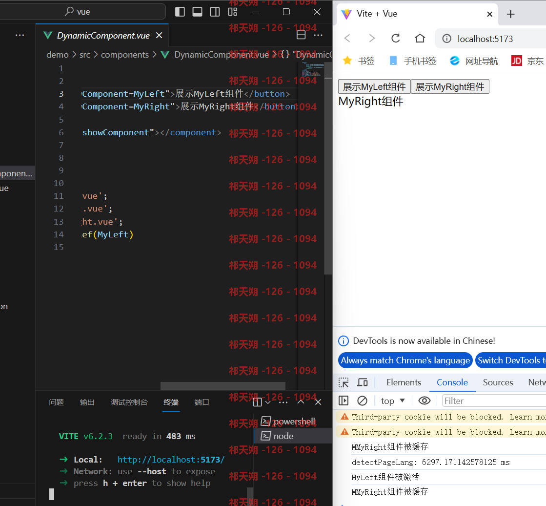Switch to the 输出 panel tab
Screen dimensions: 546x506
(x=87, y=402)
